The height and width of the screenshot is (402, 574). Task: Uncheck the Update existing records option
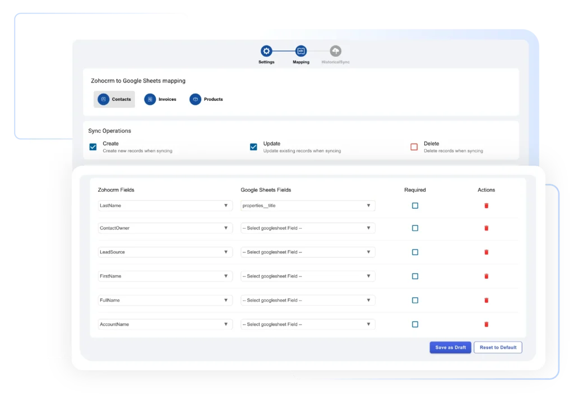tap(253, 146)
